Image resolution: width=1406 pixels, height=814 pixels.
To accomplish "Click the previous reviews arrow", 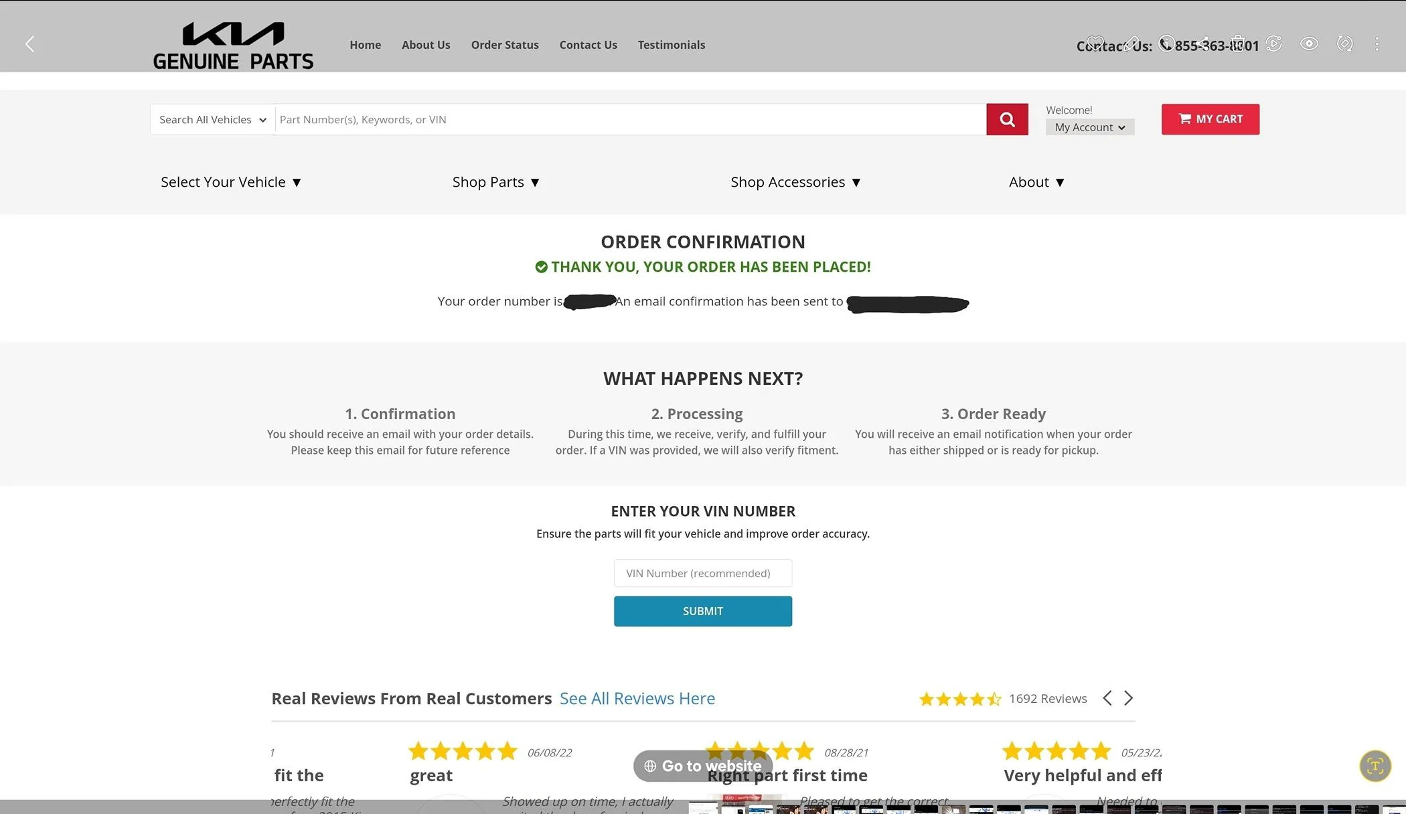I will coord(1107,698).
